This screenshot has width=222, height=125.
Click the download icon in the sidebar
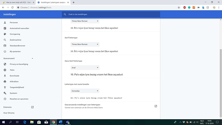pos(5,76)
